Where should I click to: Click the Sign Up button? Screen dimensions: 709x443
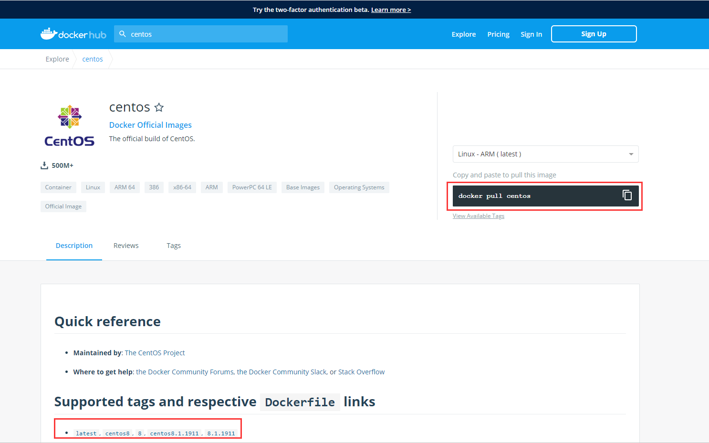pyautogui.click(x=594, y=33)
